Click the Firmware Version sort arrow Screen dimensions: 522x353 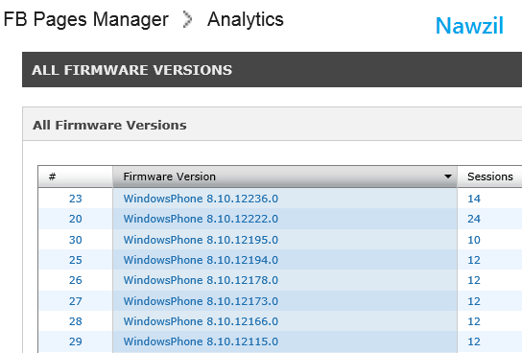point(448,176)
